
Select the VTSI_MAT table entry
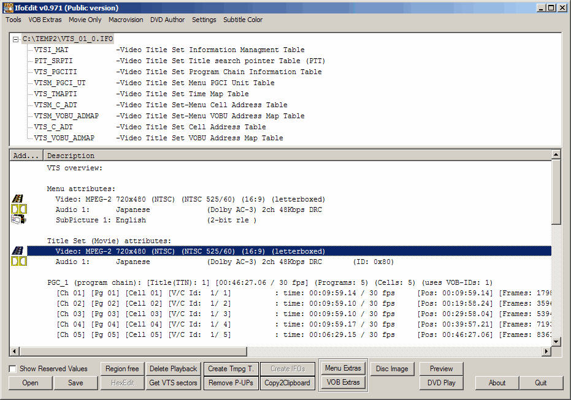52,50
